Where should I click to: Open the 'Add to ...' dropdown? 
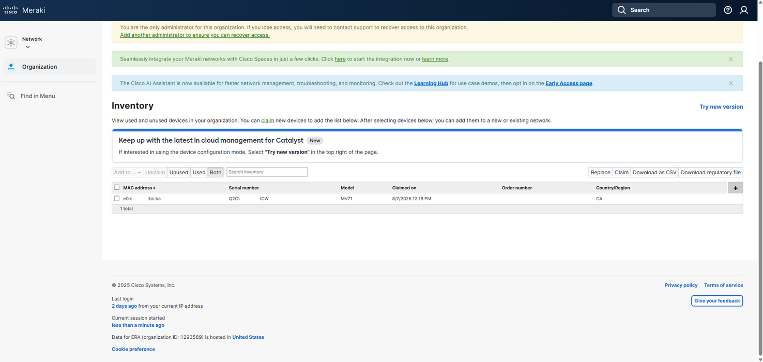click(x=127, y=172)
